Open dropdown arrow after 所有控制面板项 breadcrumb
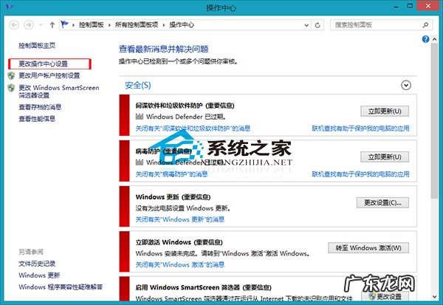This screenshot has height=305, width=443. 164,25
